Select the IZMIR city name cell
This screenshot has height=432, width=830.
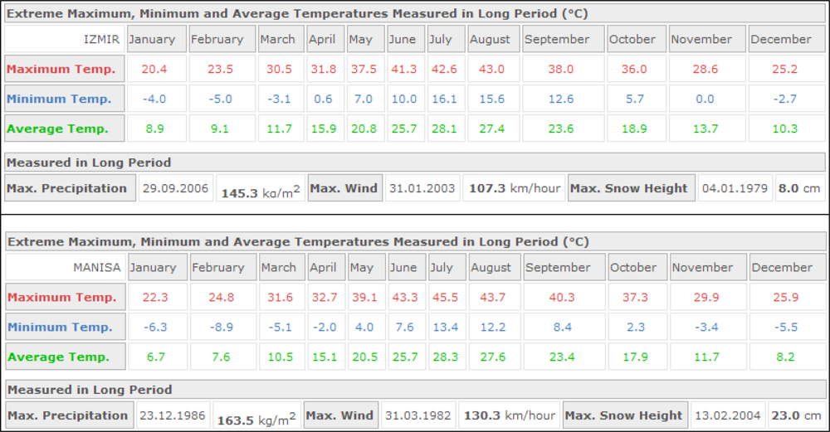point(100,39)
